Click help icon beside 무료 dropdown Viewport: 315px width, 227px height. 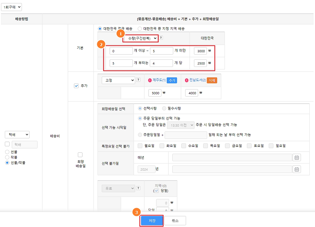(138, 188)
